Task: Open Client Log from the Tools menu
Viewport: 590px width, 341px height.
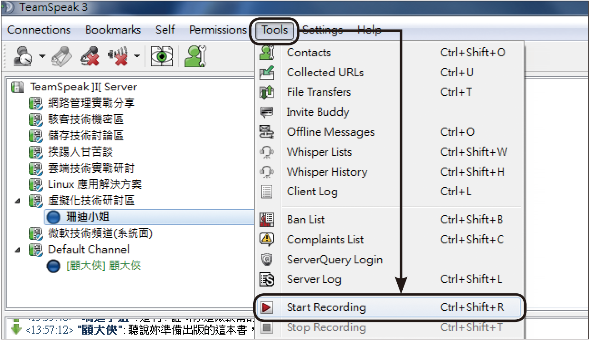Action: (390, 192)
